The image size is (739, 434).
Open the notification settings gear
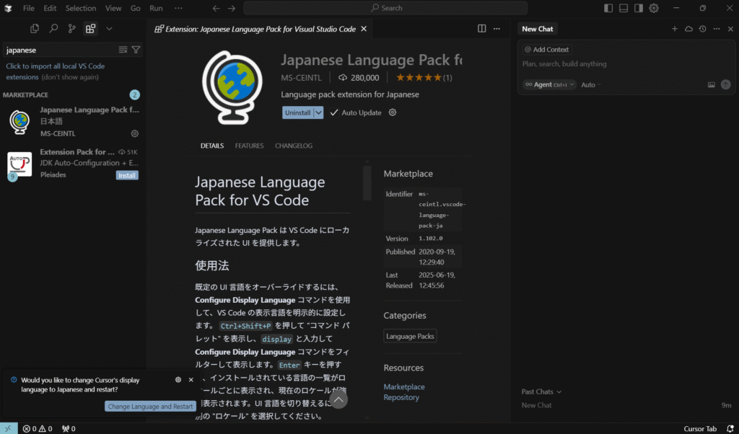tap(178, 380)
